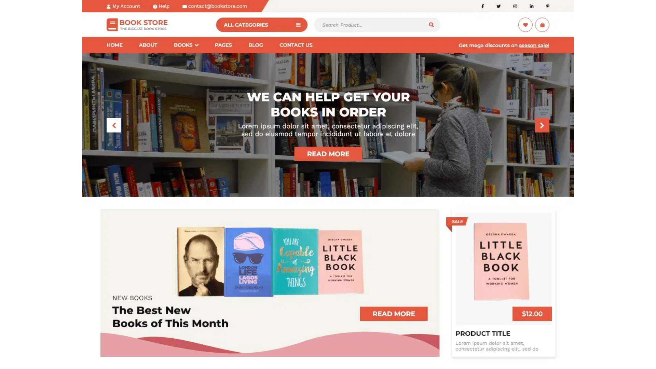The width and height of the screenshot is (656, 369).
Task: Go to previous hero slide arrow
Action: (114, 125)
